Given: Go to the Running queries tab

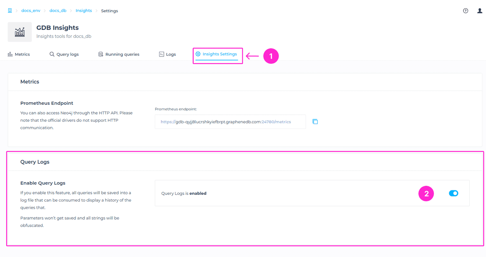Looking at the screenshot, I should click(122, 54).
